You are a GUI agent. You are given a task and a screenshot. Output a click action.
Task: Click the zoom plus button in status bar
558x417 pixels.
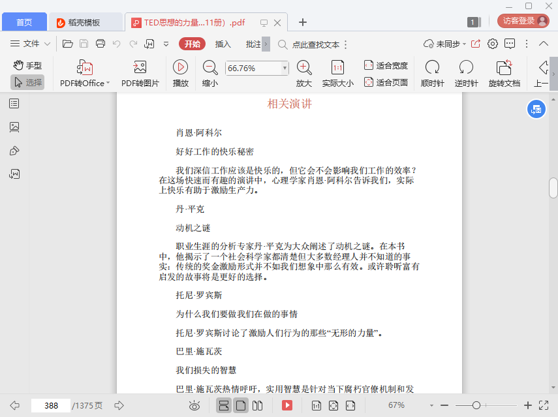coord(528,405)
